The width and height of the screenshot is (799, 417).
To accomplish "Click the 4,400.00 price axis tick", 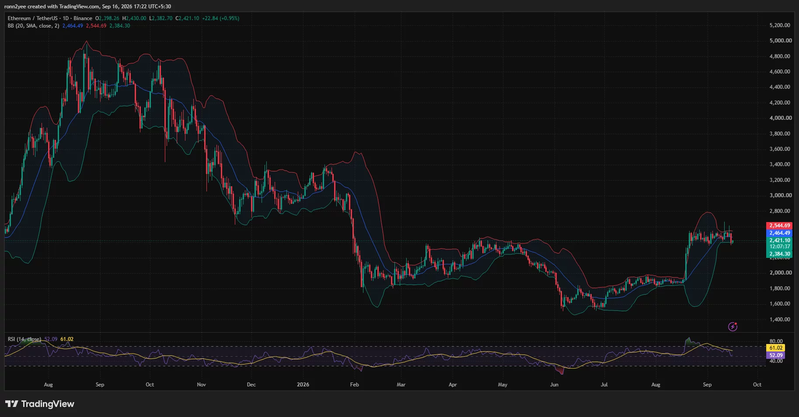I will [x=780, y=87].
